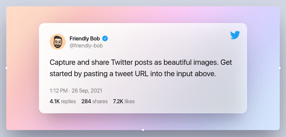Click the second tweet line mentioning tweet URL

(x=133, y=74)
